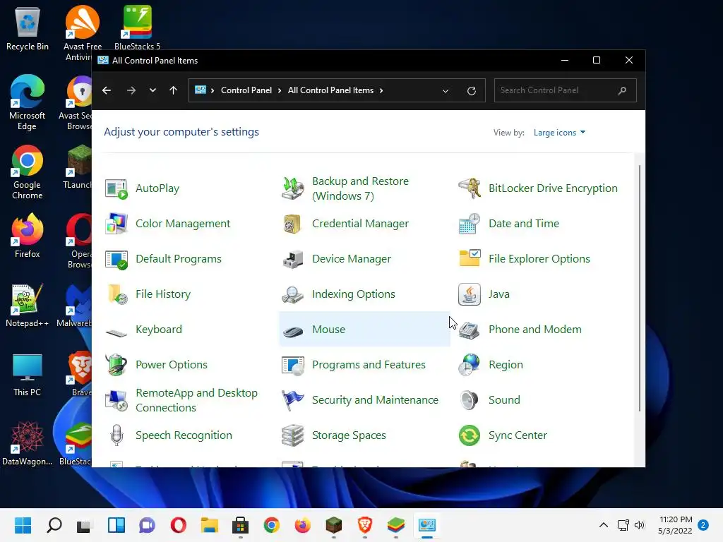Open Storage Spaces drives icon
Viewport: 723px width, 542px height.
(293, 435)
